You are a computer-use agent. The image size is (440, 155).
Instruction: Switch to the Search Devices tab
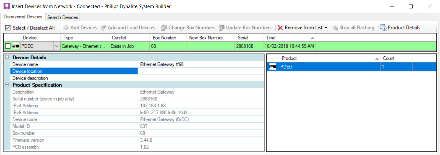63,17
